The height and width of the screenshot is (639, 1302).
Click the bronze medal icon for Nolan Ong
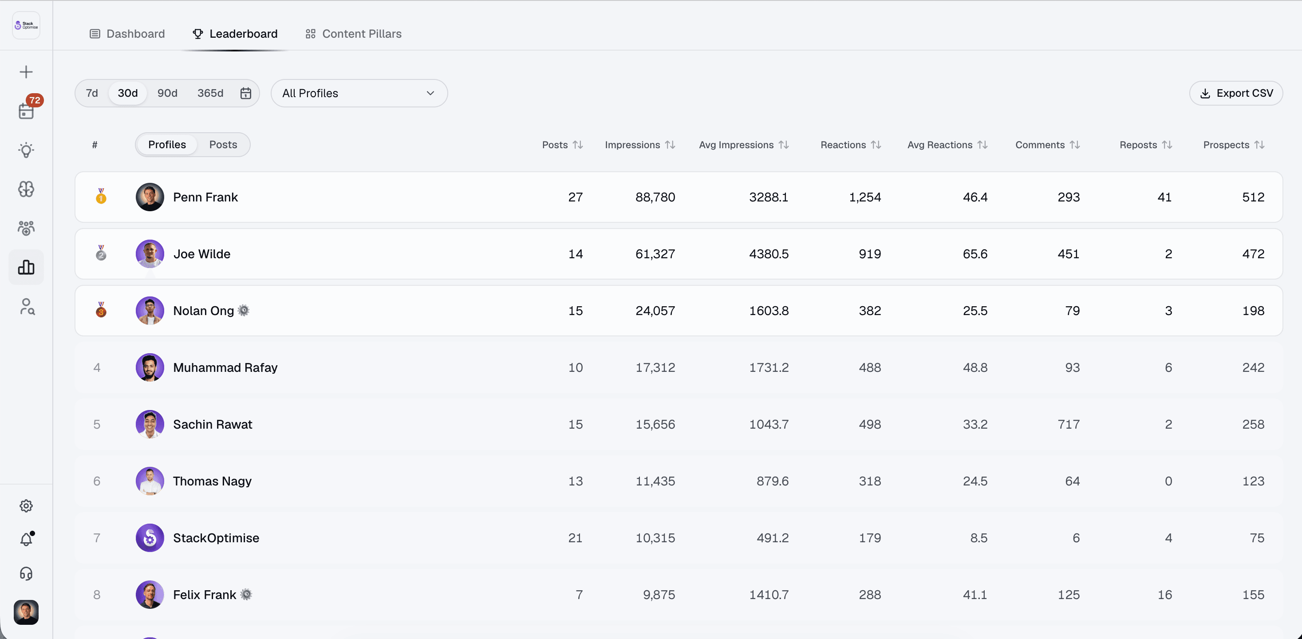tap(101, 309)
